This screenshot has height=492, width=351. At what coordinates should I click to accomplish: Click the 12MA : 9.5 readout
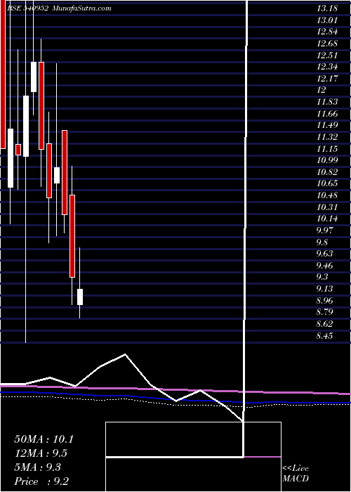pyautogui.click(x=41, y=453)
